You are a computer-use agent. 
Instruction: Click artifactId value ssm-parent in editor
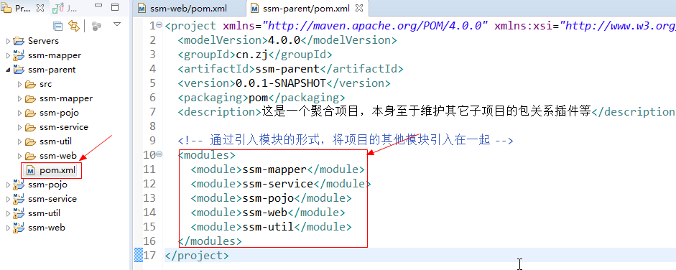[287, 68]
